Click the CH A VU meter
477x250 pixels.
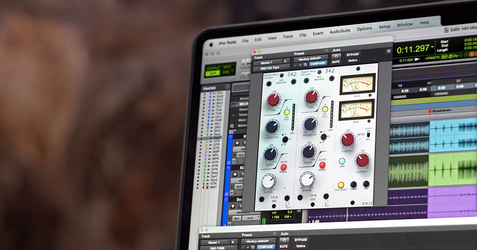click(357, 84)
